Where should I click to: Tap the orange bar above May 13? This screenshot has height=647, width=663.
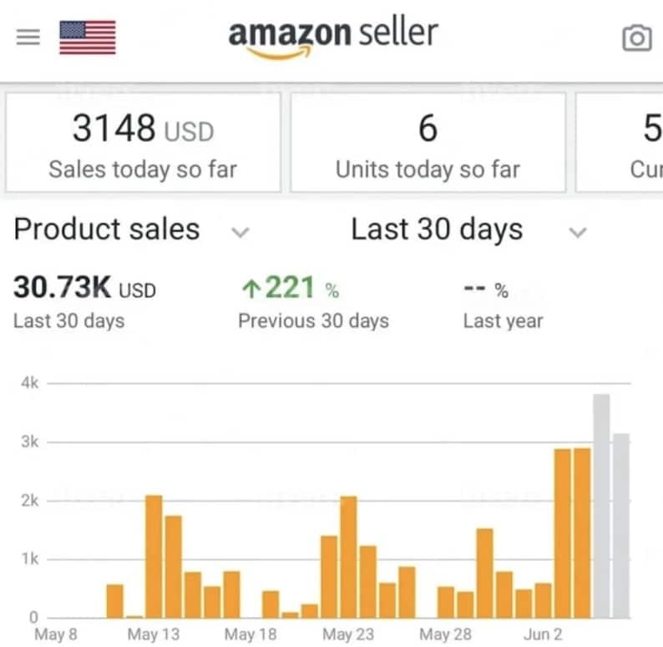click(154, 555)
